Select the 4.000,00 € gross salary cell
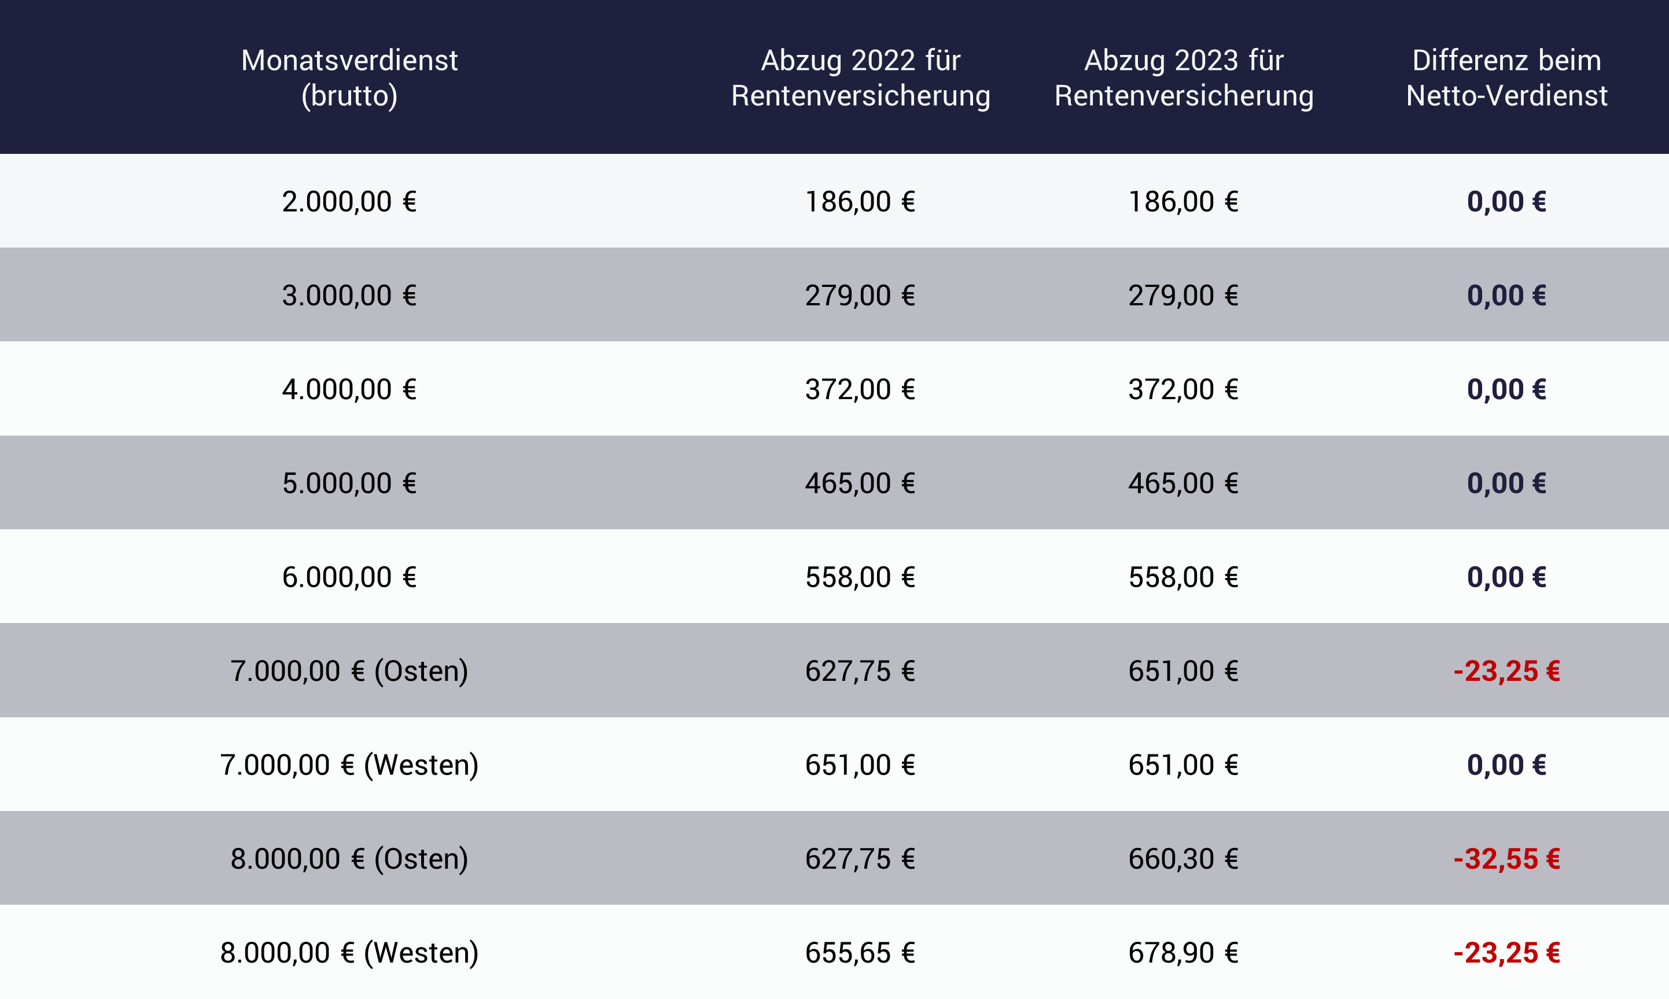 click(349, 389)
